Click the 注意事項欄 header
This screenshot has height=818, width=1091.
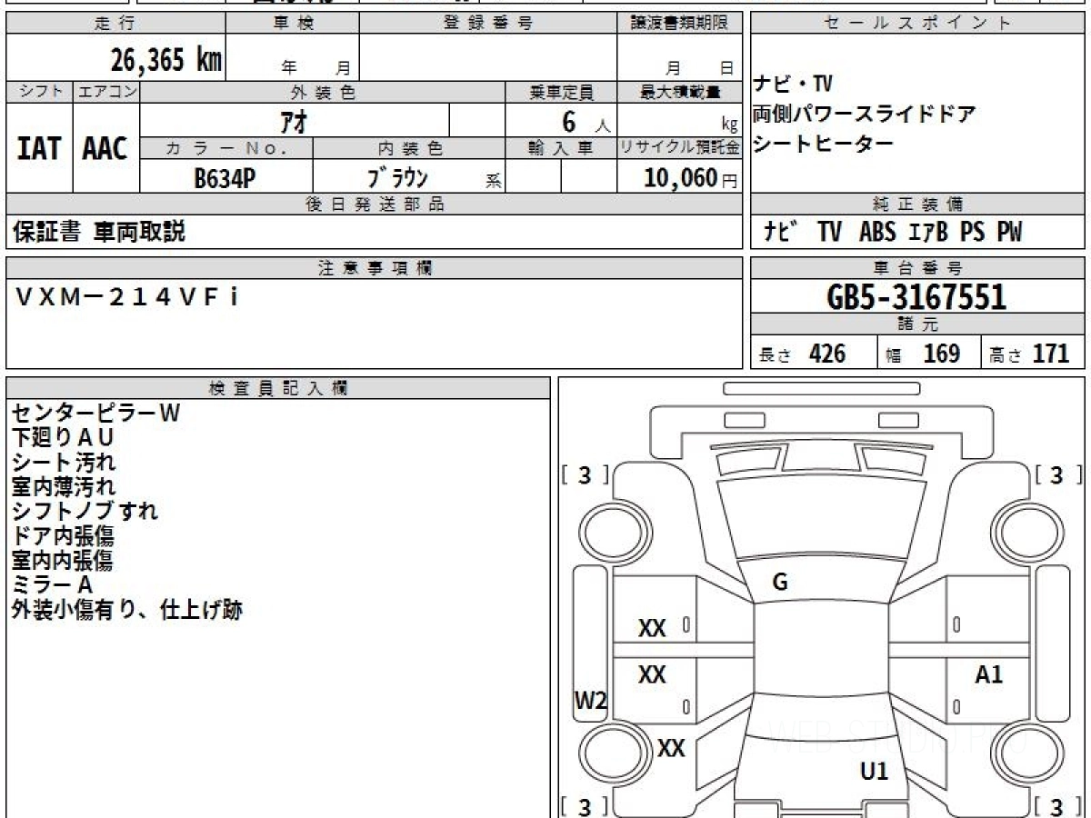(375, 268)
